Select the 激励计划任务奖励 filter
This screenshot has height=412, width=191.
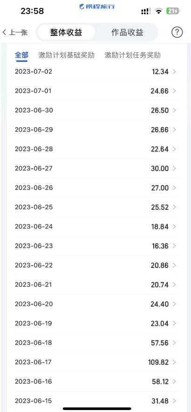(133, 55)
